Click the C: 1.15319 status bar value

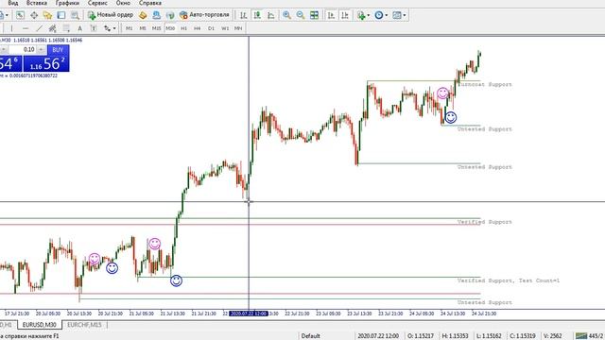[523, 336]
